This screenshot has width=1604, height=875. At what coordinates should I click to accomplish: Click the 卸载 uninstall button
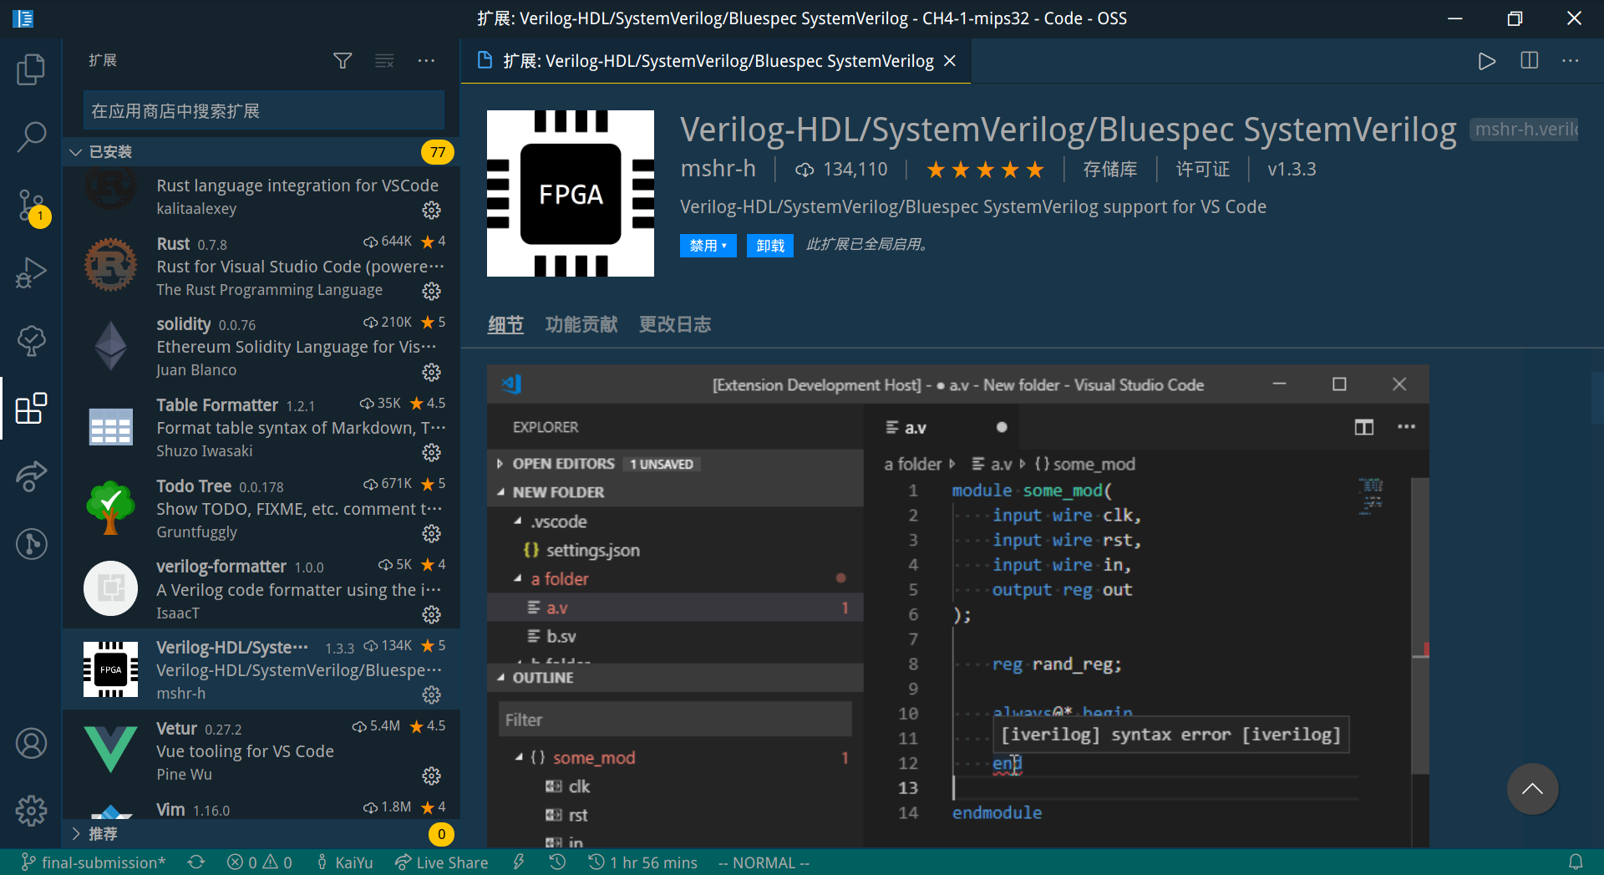point(769,245)
